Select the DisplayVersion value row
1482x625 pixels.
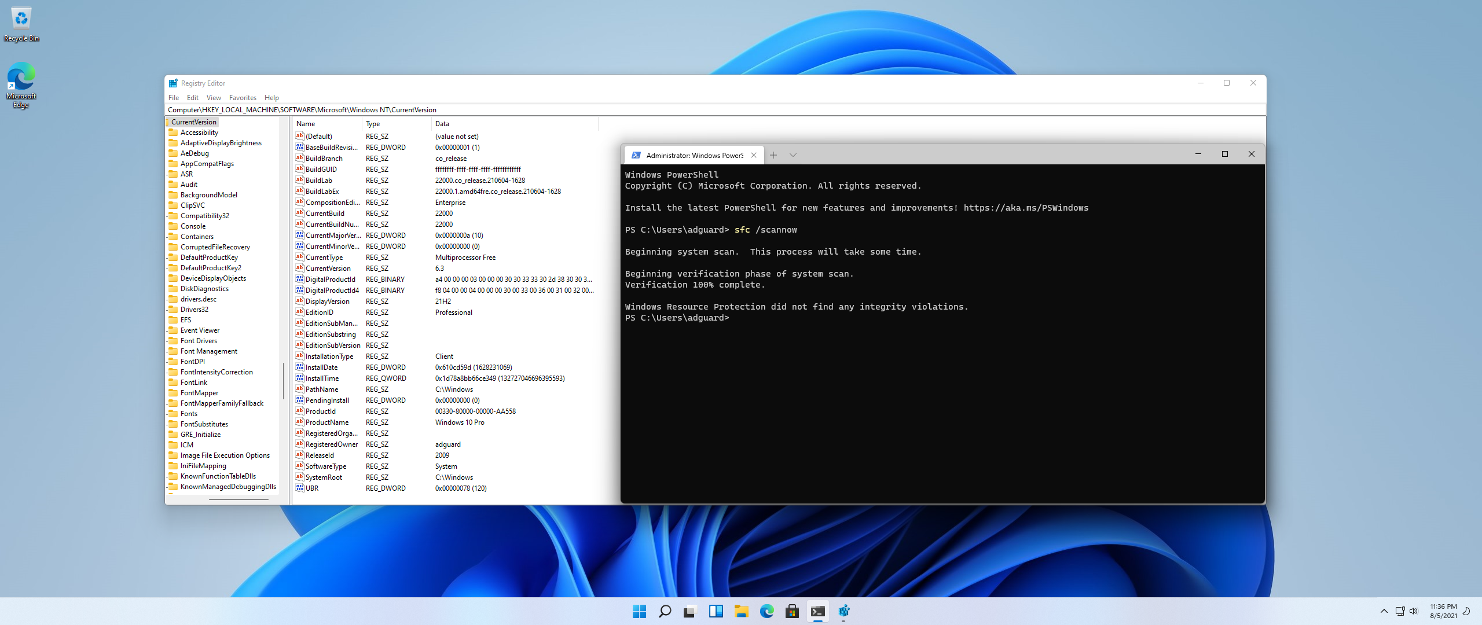point(445,302)
